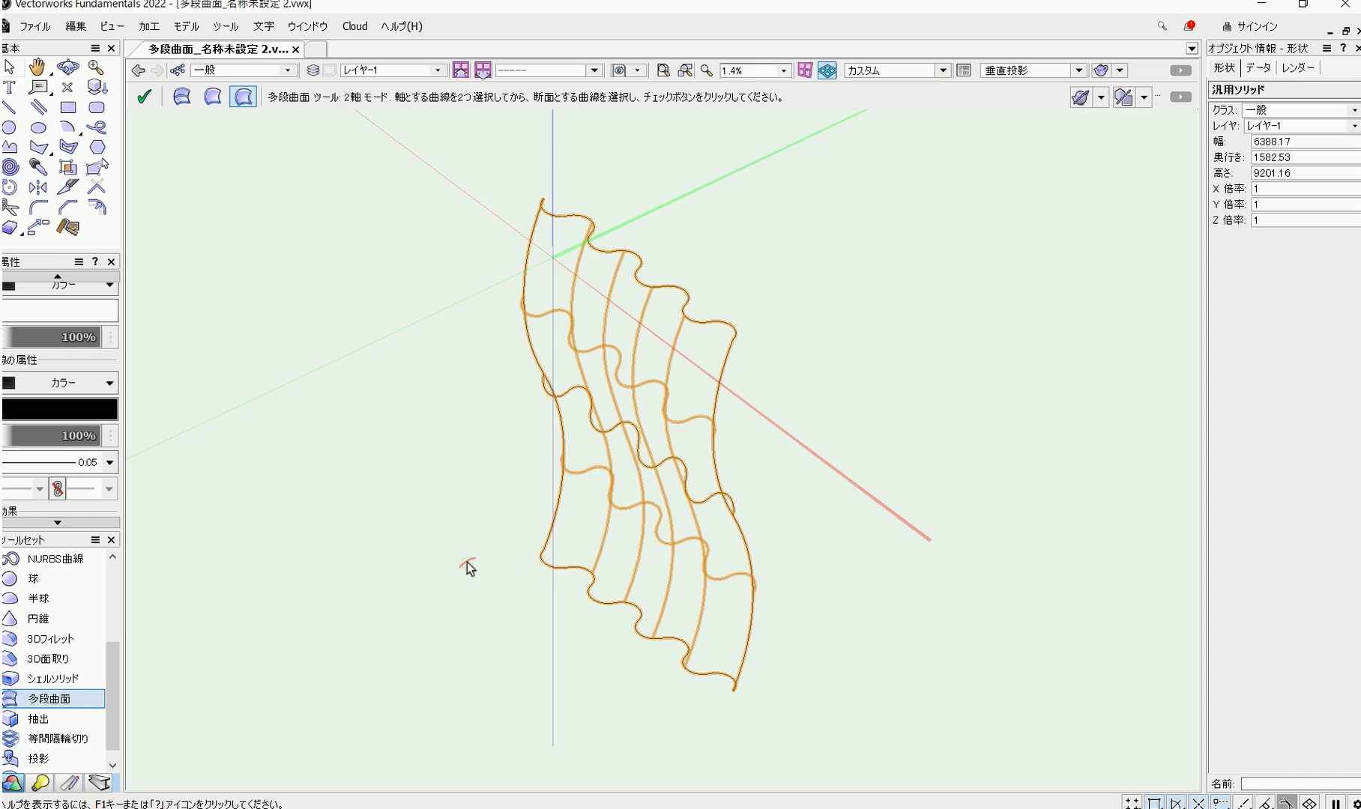
Task: Click the サインイン sign-in button
Action: (x=1250, y=26)
